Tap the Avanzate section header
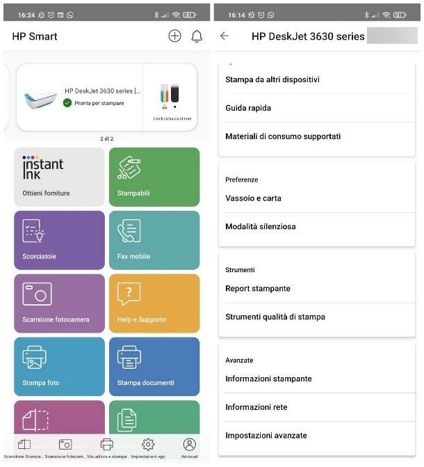 click(239, 361)
